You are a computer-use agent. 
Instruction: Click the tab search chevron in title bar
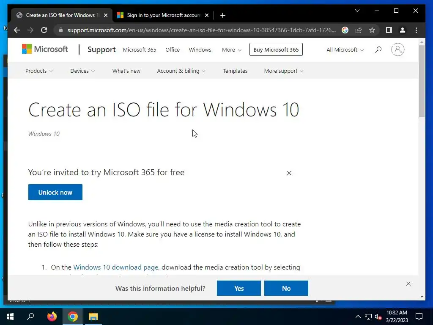(357, 11)
